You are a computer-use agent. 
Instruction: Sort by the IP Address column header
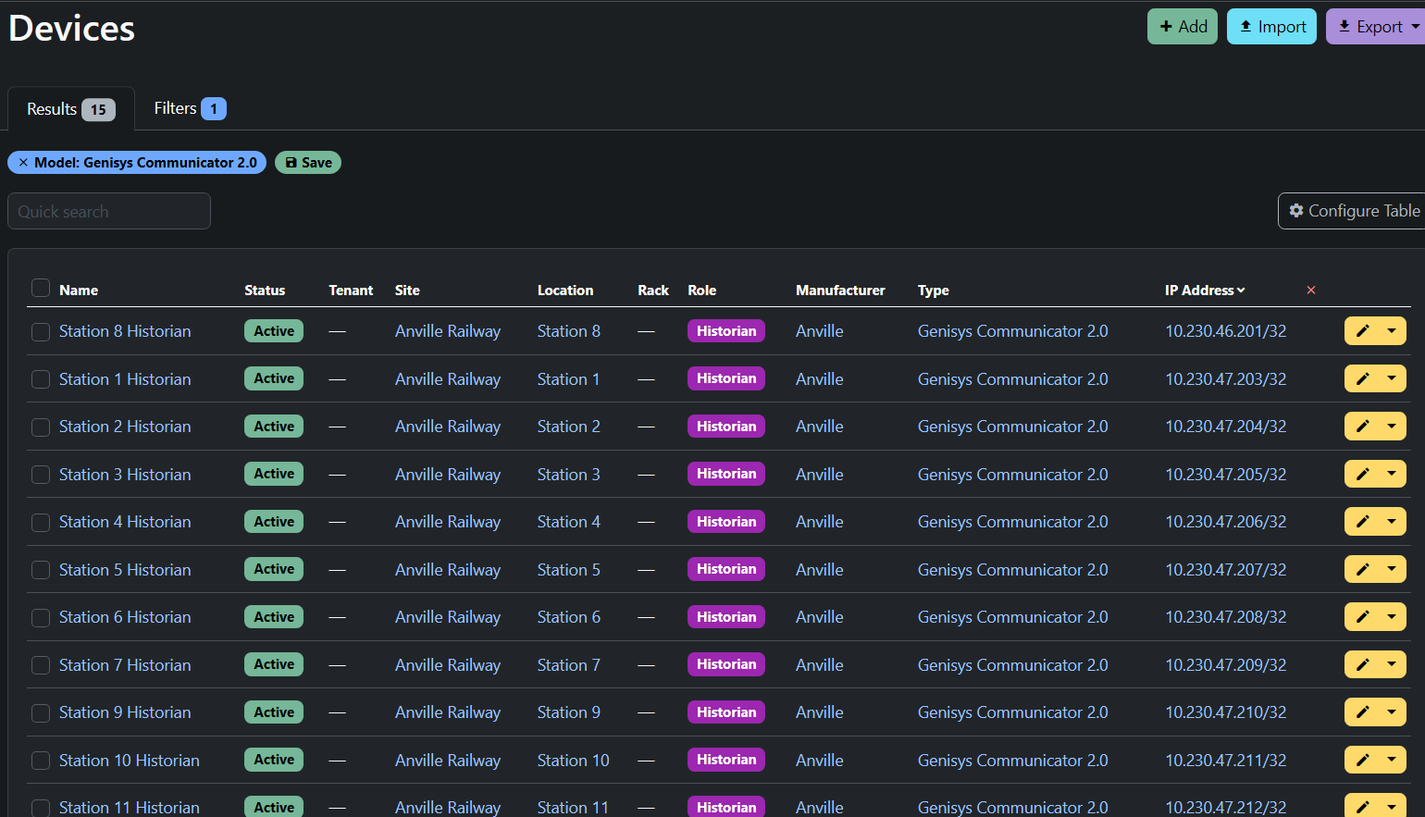pos(1205,290)
